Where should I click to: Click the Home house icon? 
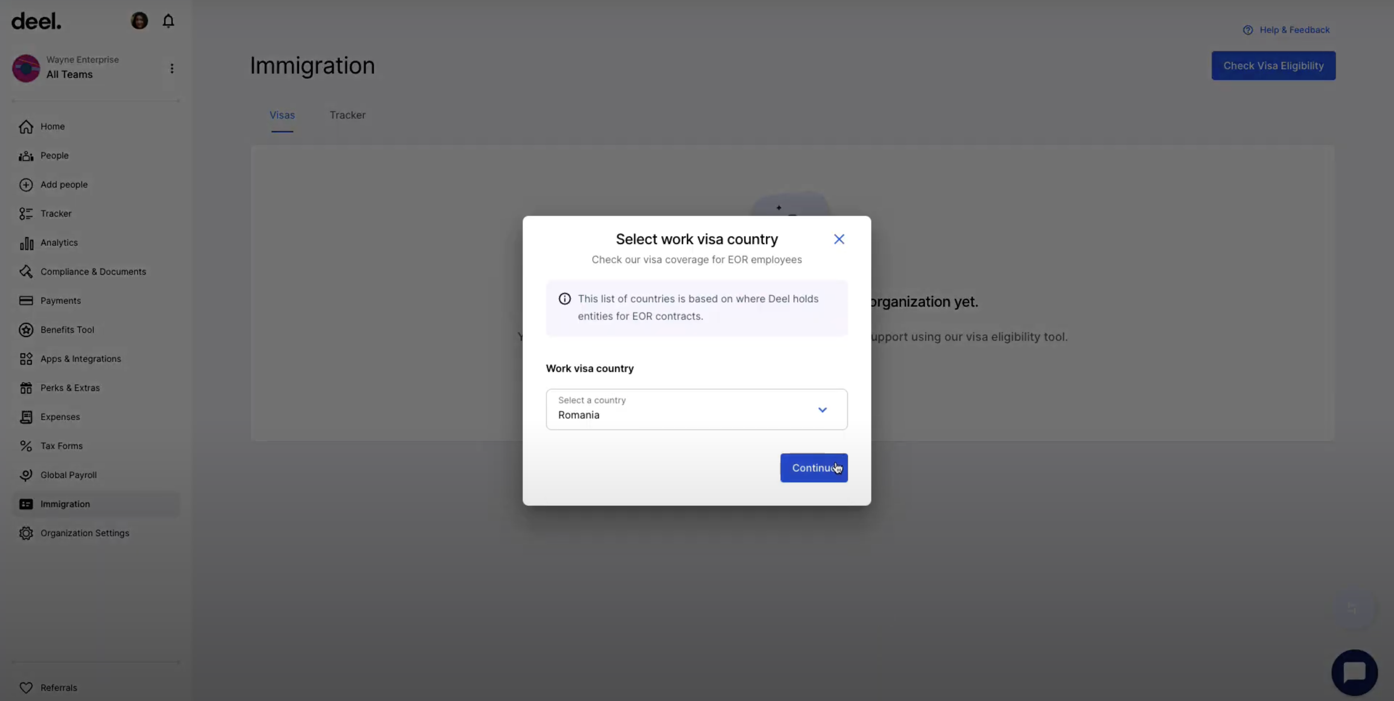coord(26,126)
